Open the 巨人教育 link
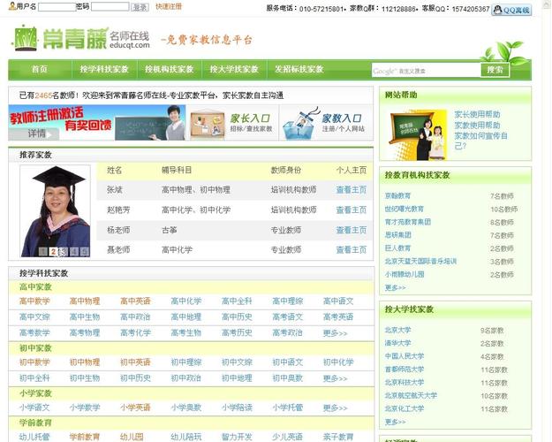552x442 pixels. pos(397,248)
